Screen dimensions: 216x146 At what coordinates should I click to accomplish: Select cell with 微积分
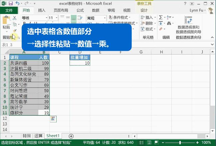coord(24,113)
